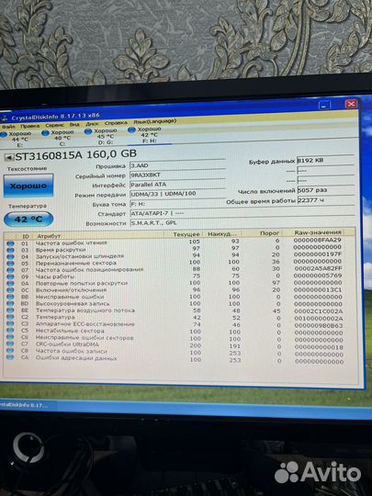Click serial number field 9RA3XBKT

pyautogui.click(x=177, y=175)
